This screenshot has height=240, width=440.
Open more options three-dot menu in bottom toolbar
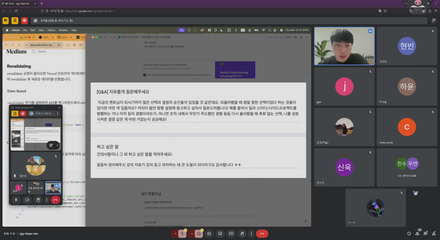point(251,234)
